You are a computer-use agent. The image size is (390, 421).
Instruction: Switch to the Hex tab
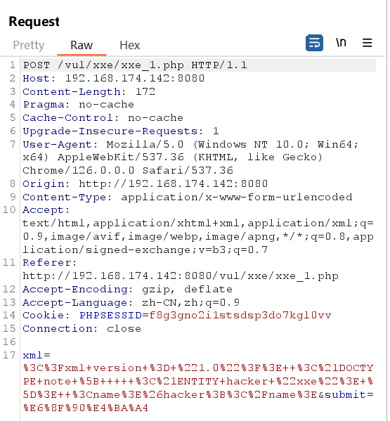tap(129, 45)
